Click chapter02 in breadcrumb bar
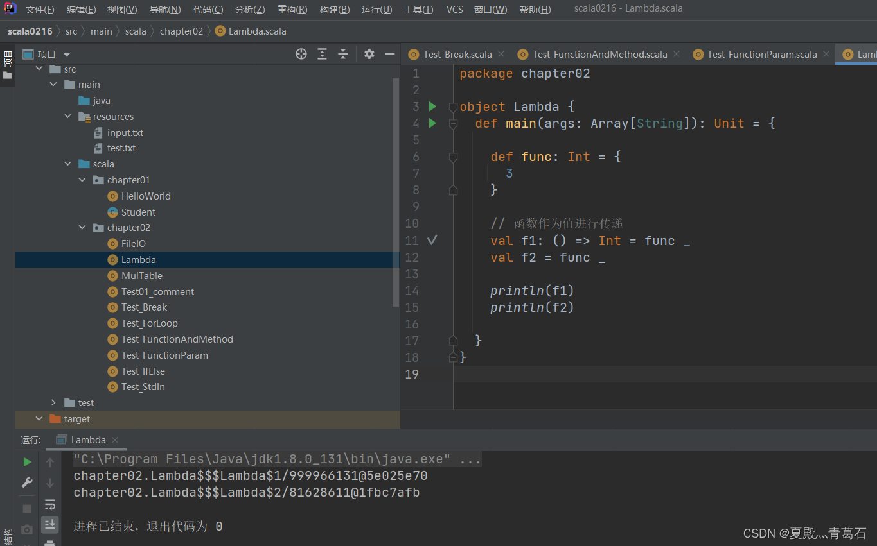Screen dimensions: 877x546 pos(181,31)
